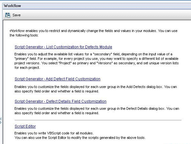The height and width of the screenshot is (144, 191).
Task: Click the description mentioning 'secondary' field
Action: pyautogui.click(x=97, y=61)
